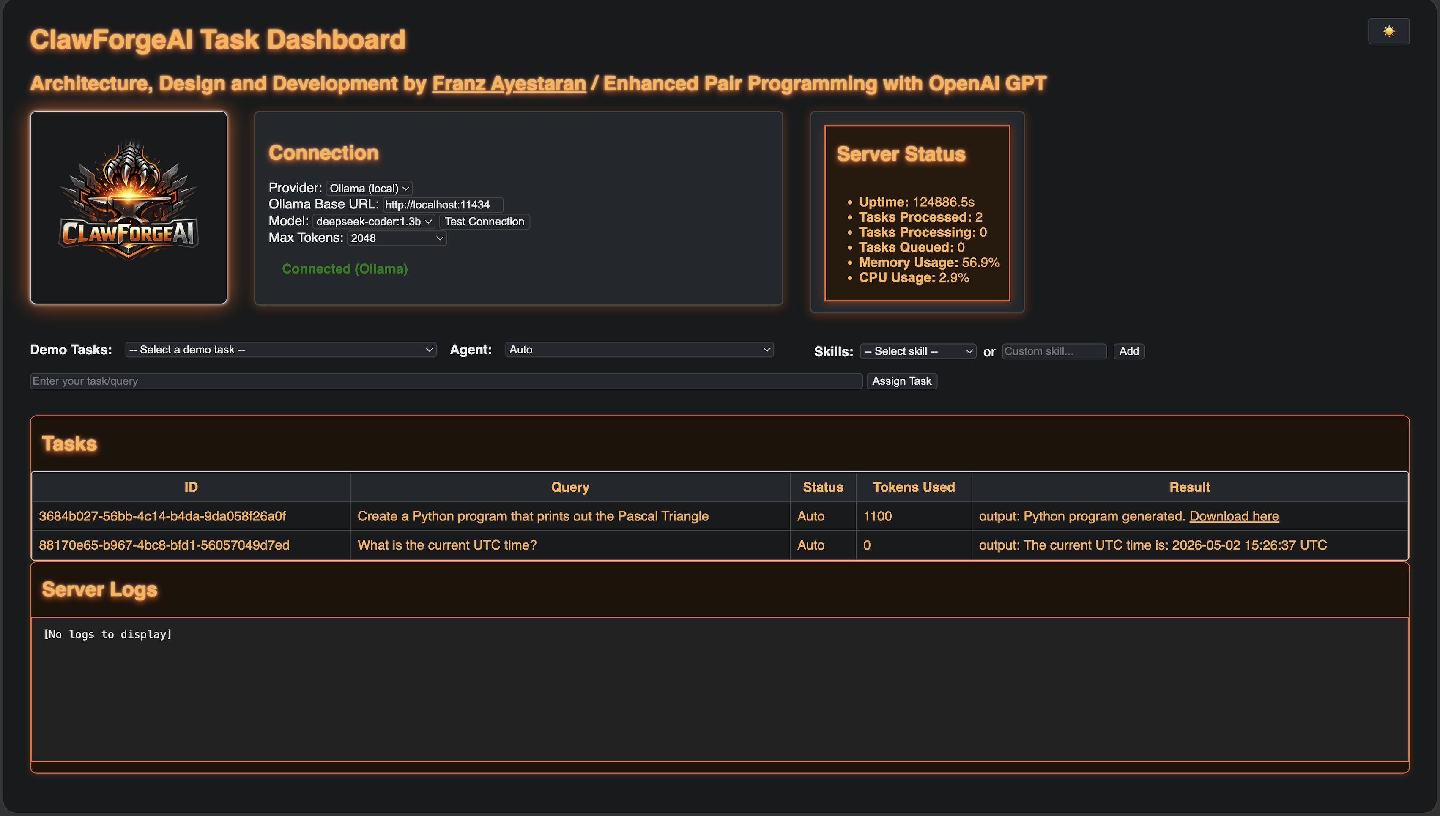Click the ClawForgeAI logo image
The height and width of the screenshot is (816, 1440).
[129, 207]
